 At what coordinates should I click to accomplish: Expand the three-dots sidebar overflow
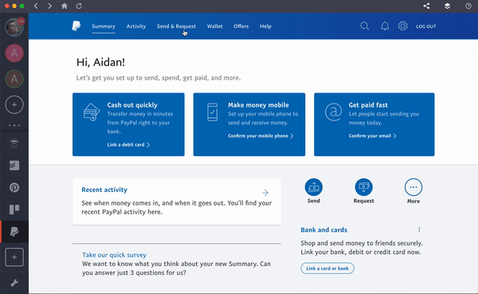14,125
